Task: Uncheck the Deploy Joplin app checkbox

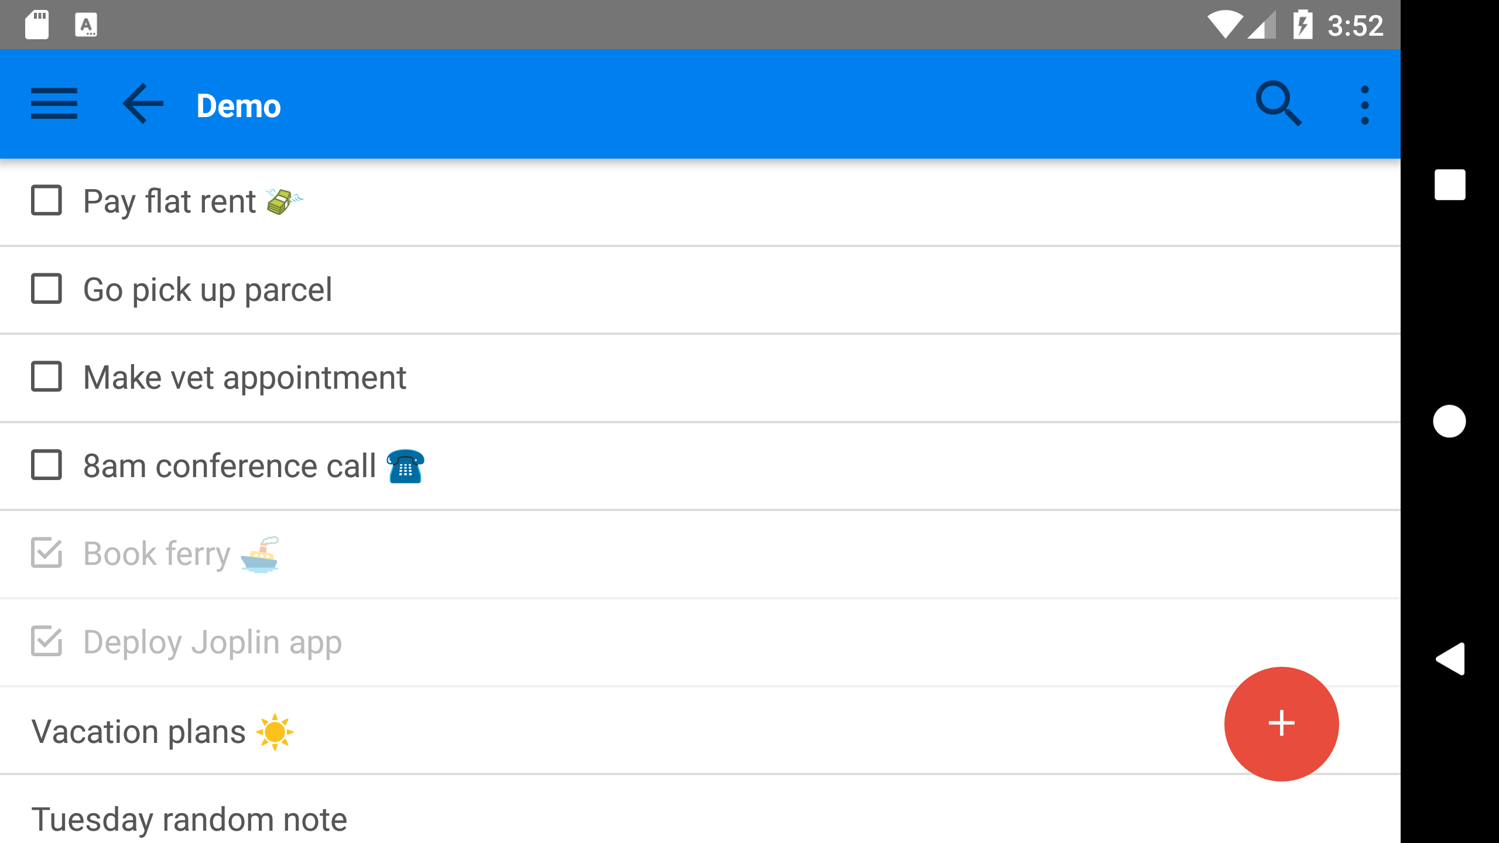Action: 46,642
